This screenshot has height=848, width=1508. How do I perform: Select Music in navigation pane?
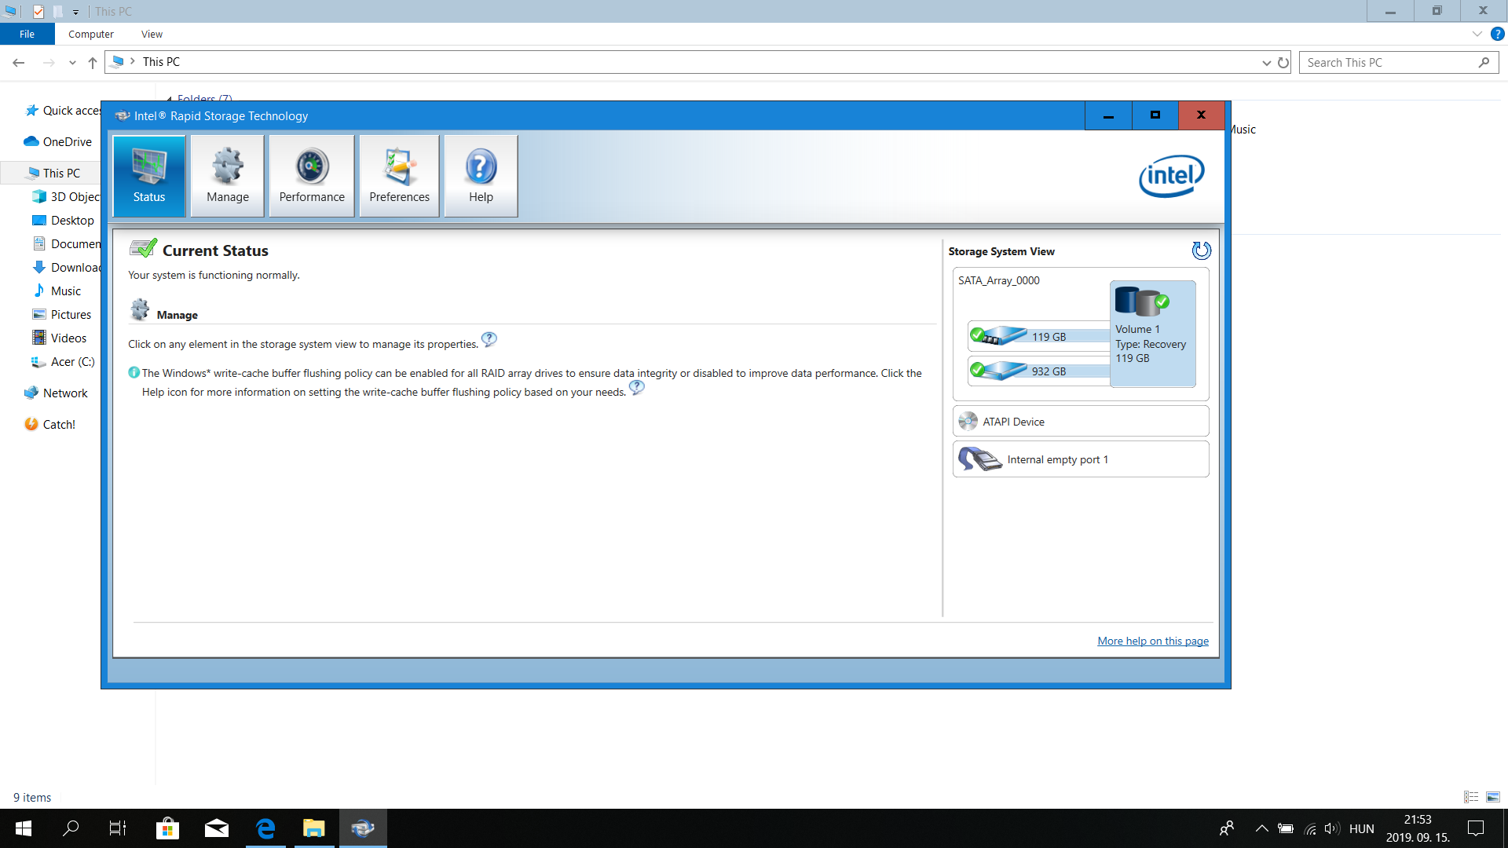pos(57,291)
